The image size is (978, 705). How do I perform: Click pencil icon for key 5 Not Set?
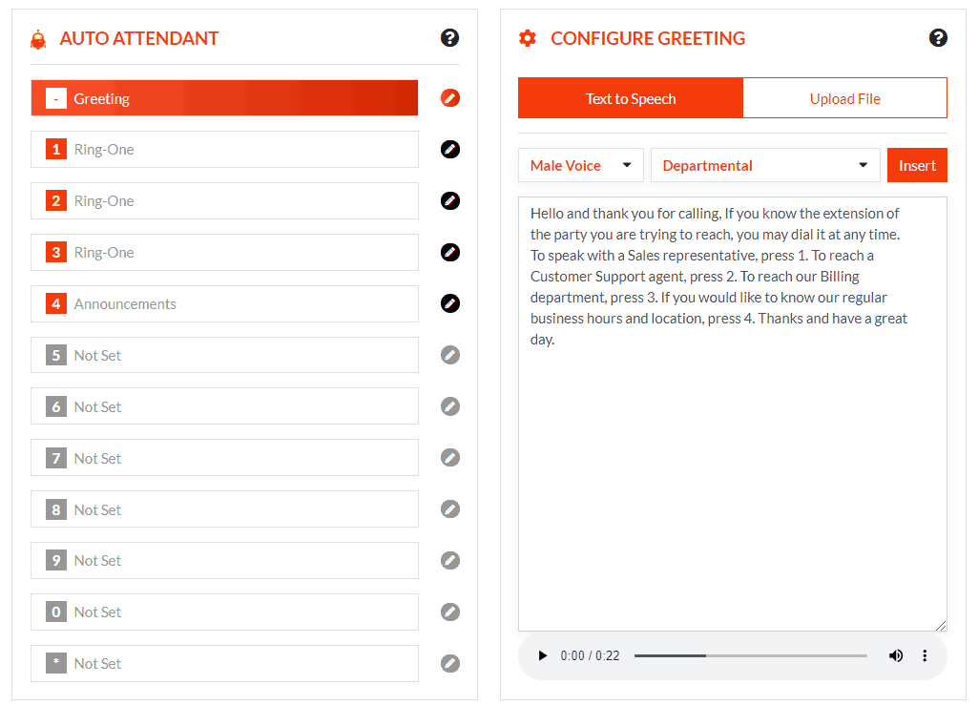pyautogui.click(x=450, y=355)
